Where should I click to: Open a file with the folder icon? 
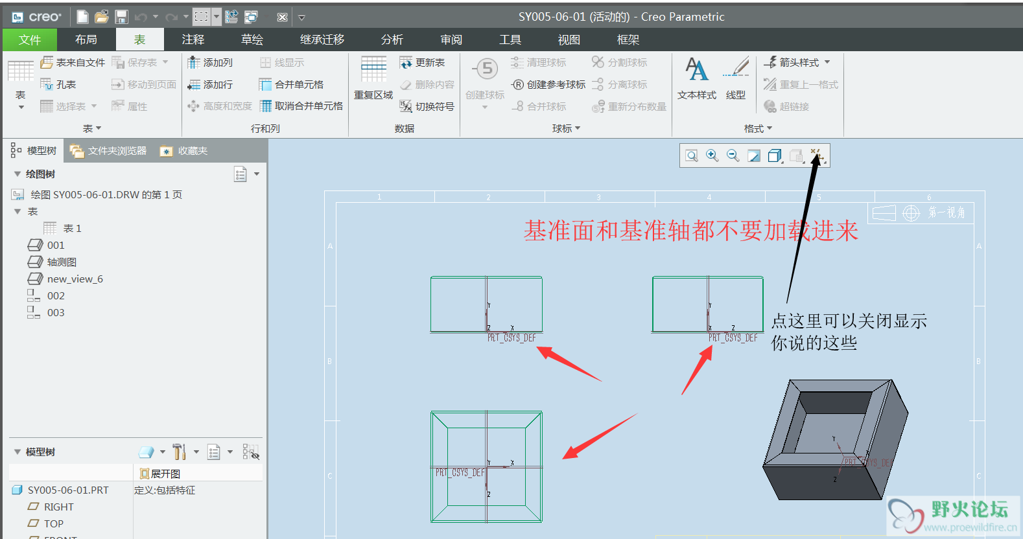pos(102,17)
